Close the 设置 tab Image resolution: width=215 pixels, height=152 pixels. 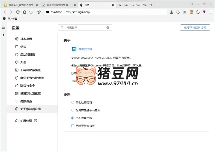point(113,5)
